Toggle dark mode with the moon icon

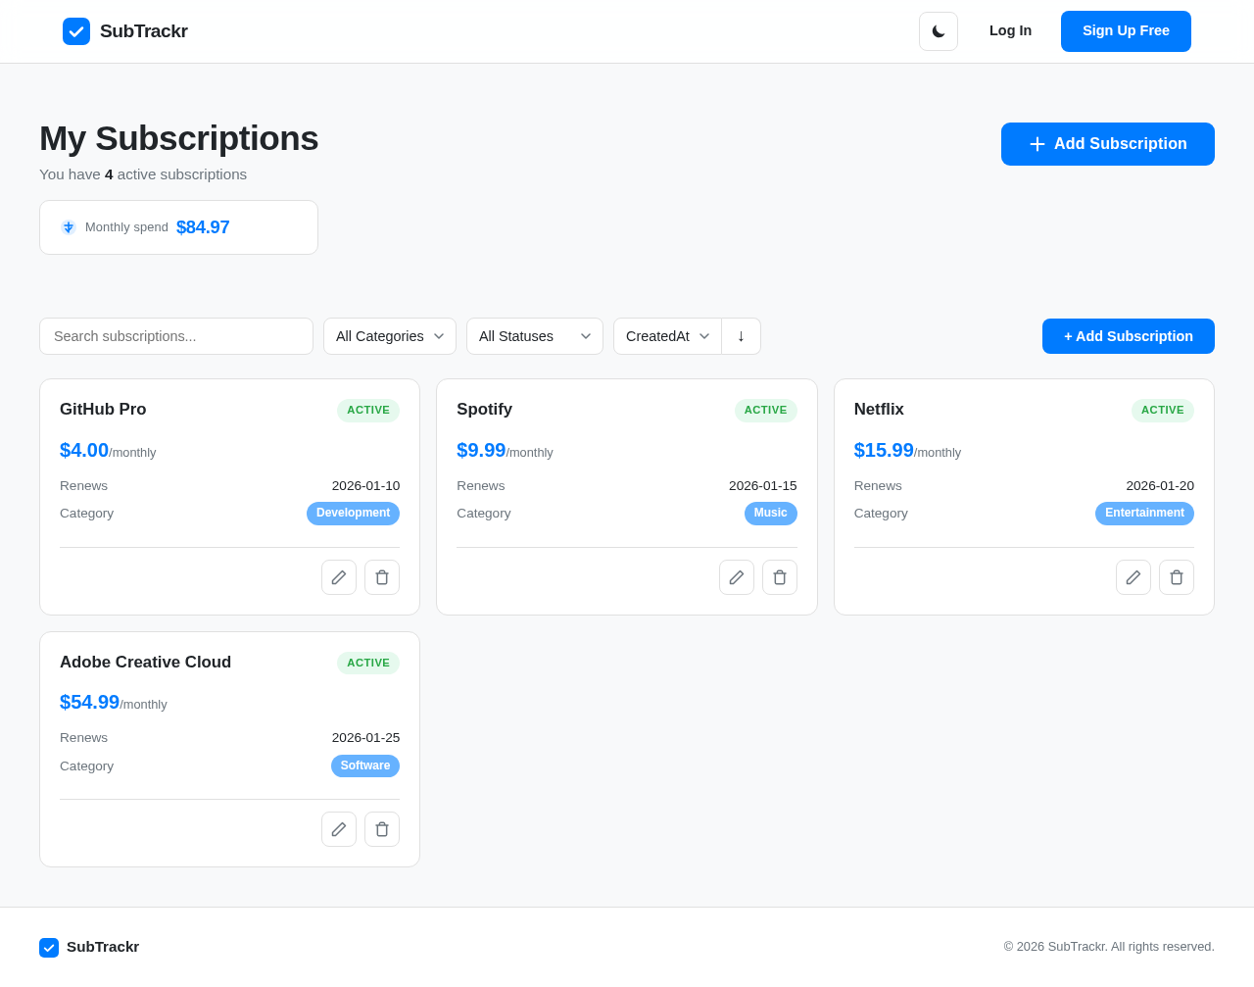(x=939, y=31)
